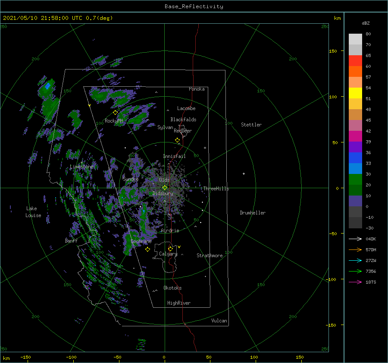Click the green 7356 arrow in legend
The width and height of the screenshot is (388, 363).
tap(355, 271)
